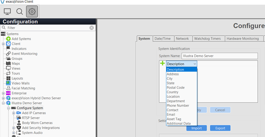Open the Search magnifier page icon
Screen dimensions: 265x137
(x=20, y=12)
